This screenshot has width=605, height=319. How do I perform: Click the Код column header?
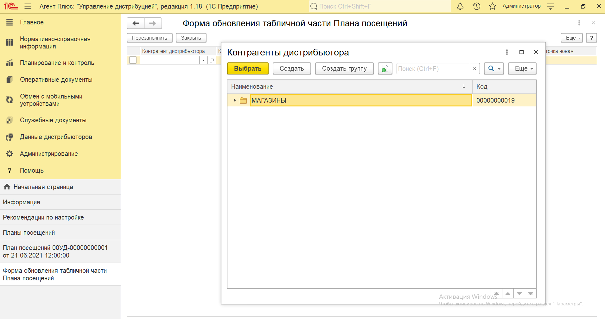pos(504,86)
